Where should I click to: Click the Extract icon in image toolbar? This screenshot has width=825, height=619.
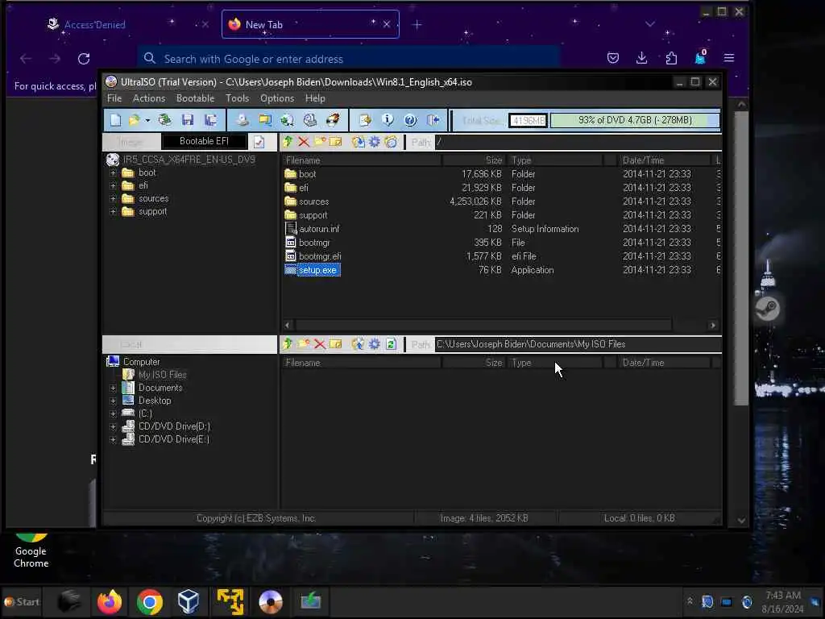click(x=359, y=142)
